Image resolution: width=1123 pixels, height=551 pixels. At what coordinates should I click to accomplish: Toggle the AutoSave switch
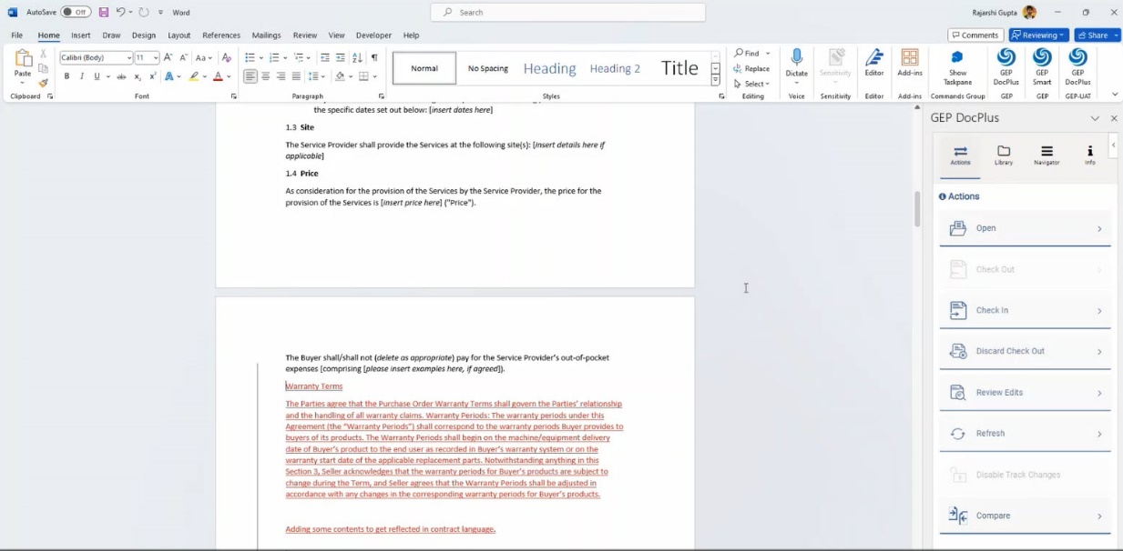[x=76, y=13]
